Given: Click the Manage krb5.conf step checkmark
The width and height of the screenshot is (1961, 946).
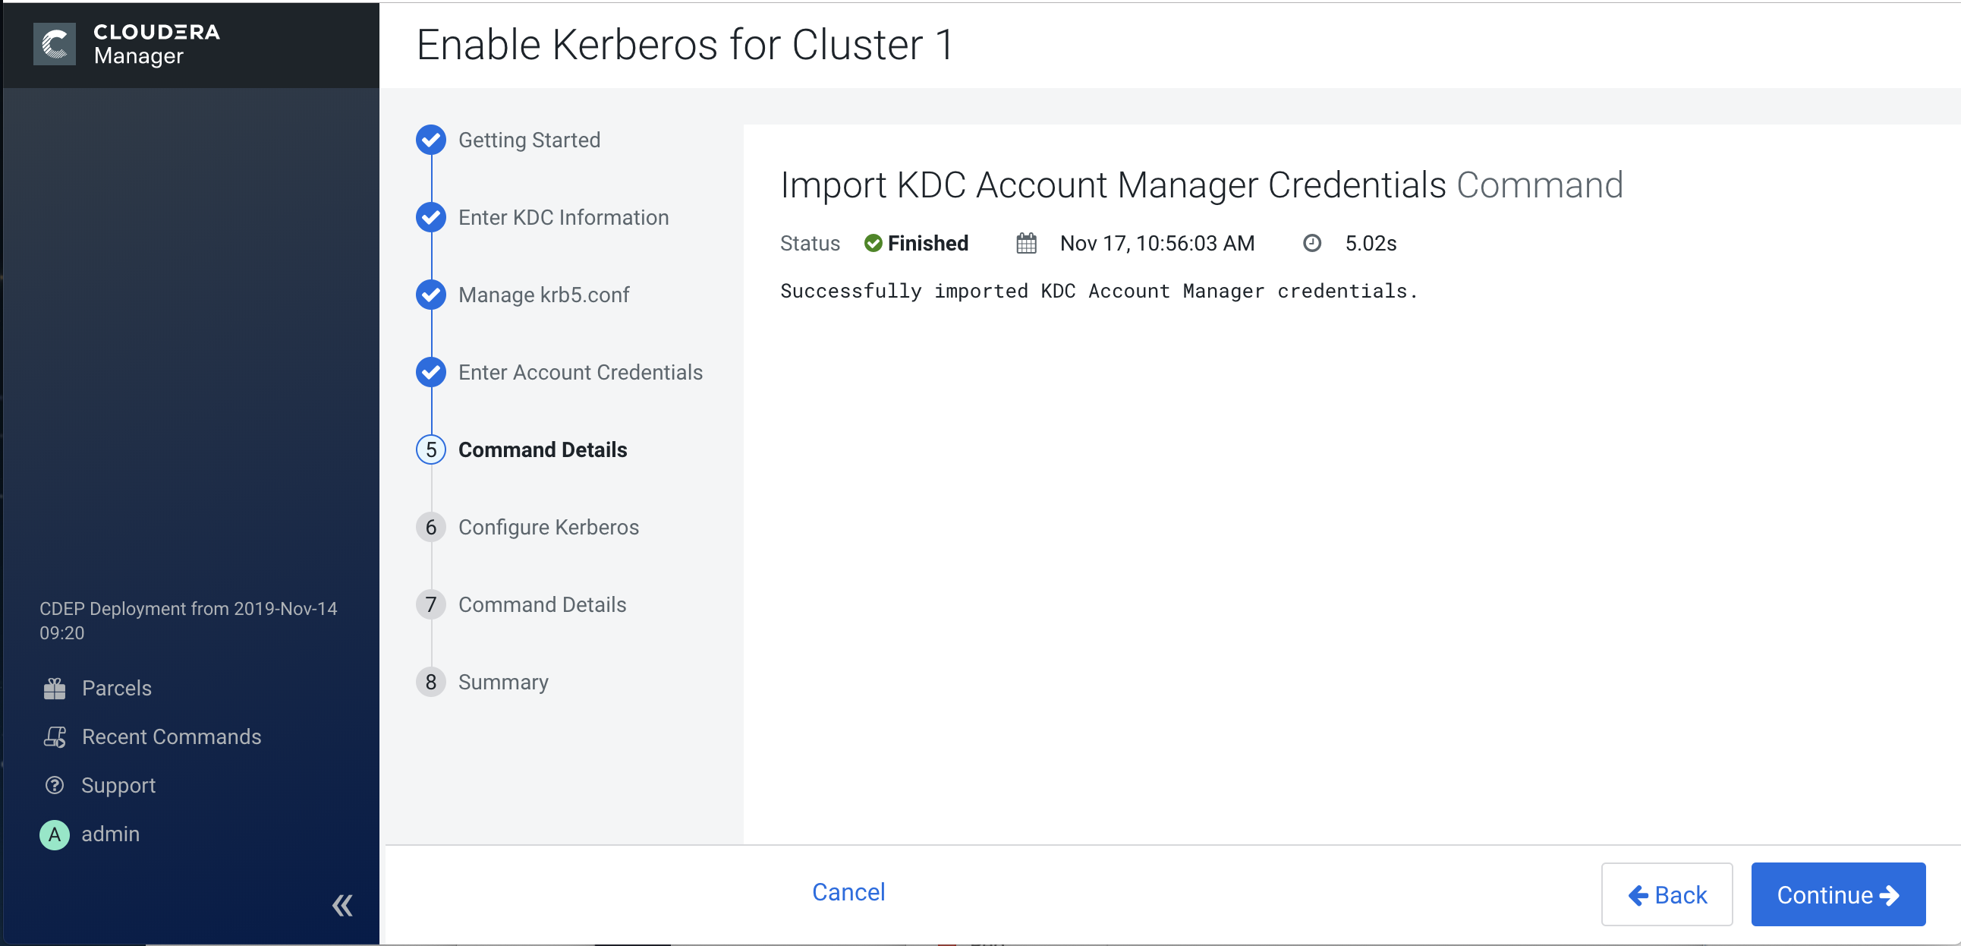Looking at the screenshot, I should point(431,294).
